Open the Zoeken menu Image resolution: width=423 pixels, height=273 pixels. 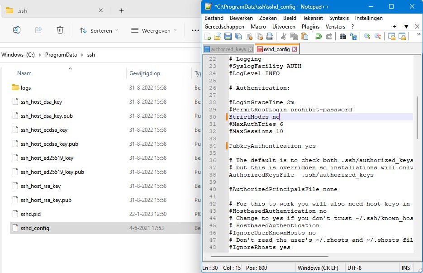(x=268, y=18)
